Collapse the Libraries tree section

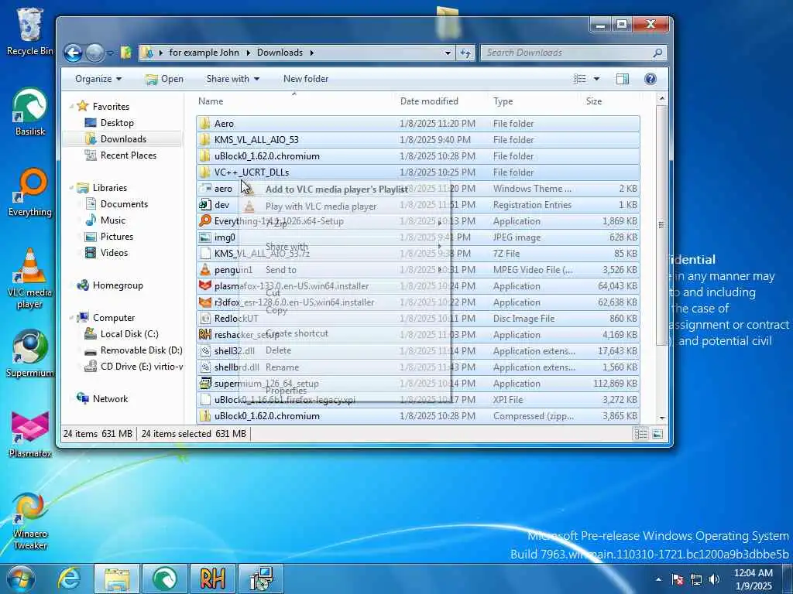pos(71,188)
